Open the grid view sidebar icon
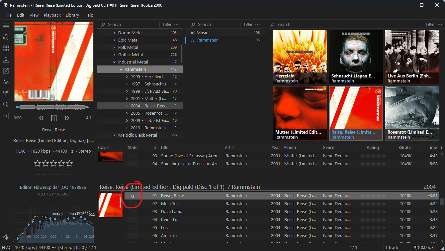The width and height of the screenshot is (445, 251). tap(6, 49)
